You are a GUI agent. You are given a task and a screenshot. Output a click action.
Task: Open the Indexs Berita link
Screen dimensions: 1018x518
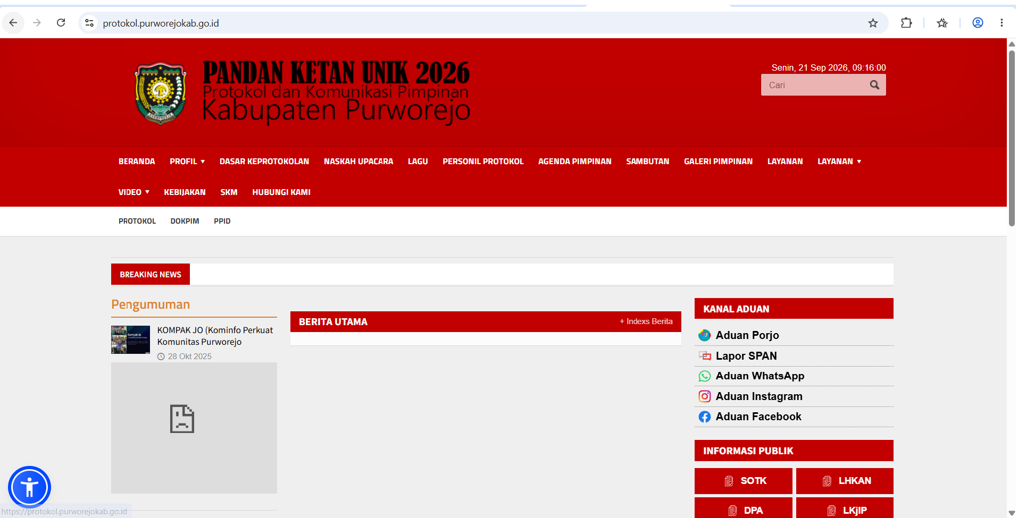646,321
